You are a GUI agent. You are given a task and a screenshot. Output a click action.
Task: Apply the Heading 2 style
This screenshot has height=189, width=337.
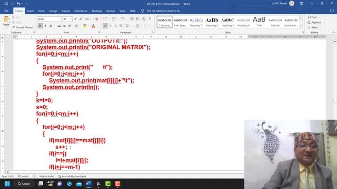(212, 22)
